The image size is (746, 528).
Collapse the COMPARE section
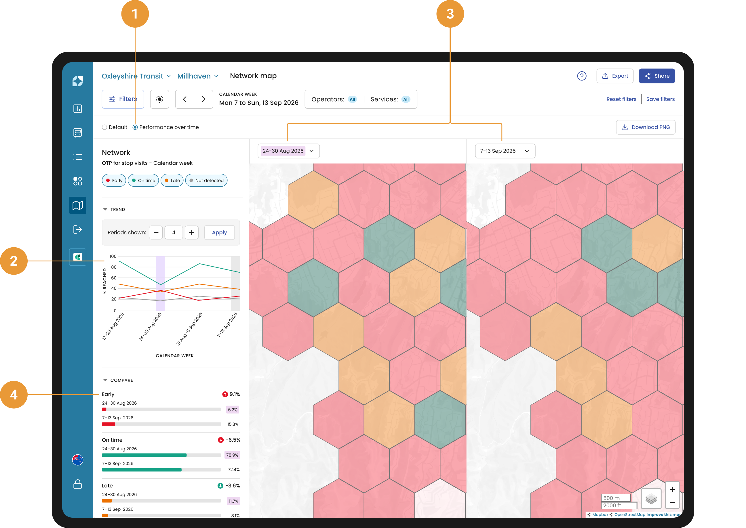(118, 380)
